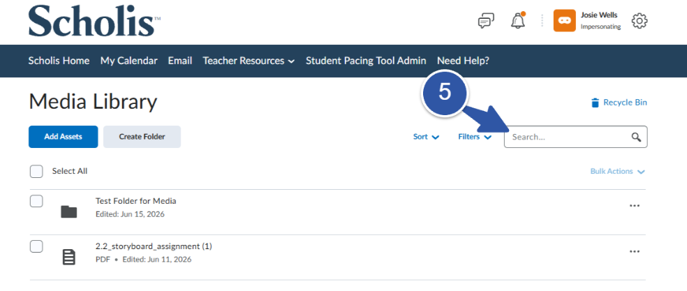The width and height of the screenshot is (687, 291).
Task: Open Email from navigation bar
Action: 180,61
